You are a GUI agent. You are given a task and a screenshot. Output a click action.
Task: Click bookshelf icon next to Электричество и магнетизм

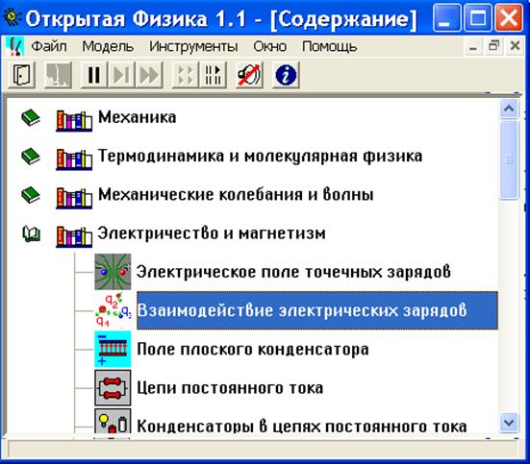tap(74, 236)
